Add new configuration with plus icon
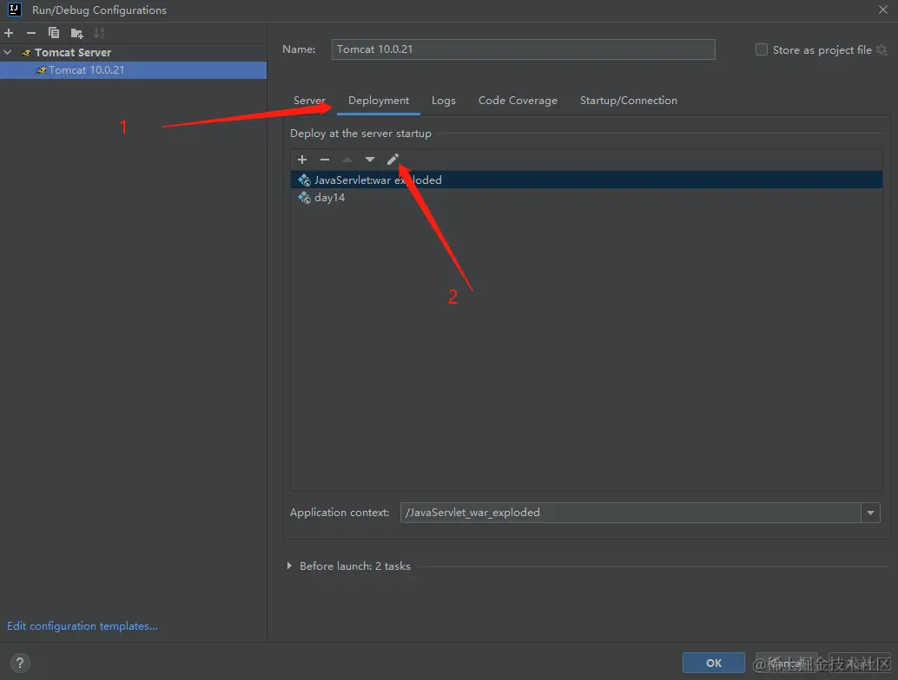 [9, 33]
